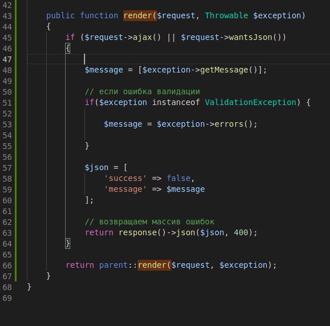Click the number 400 in the json call
330x326 pixels.
[241, 232]
